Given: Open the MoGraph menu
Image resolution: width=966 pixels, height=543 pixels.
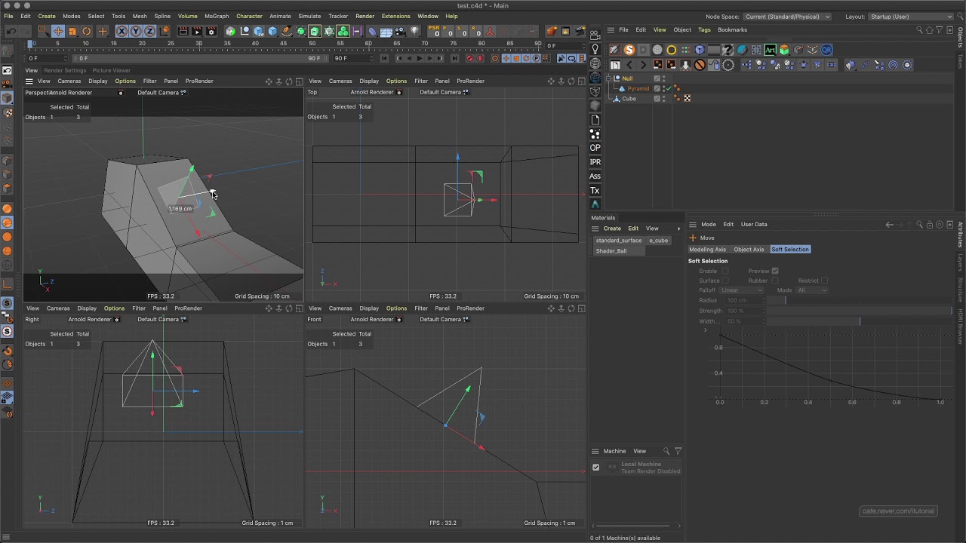Looking at the screenshot, I should (x=217, y=16).
